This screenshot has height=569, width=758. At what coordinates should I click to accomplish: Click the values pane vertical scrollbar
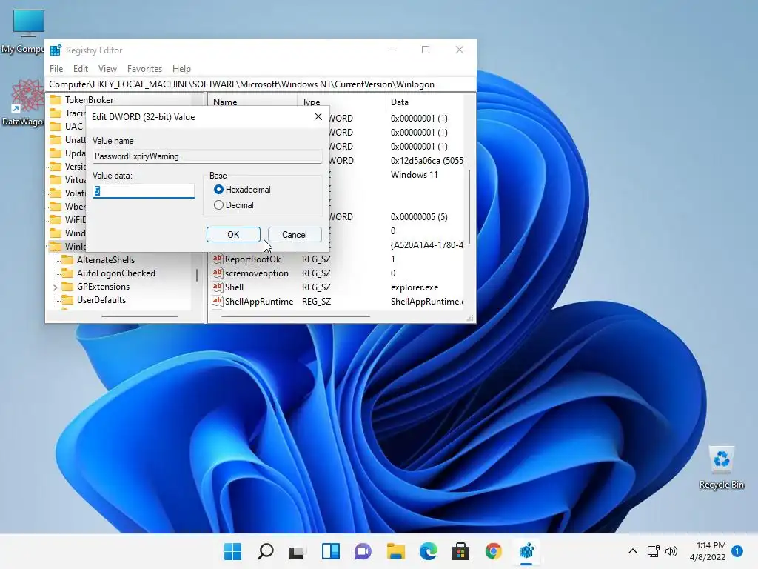[469, 206]
